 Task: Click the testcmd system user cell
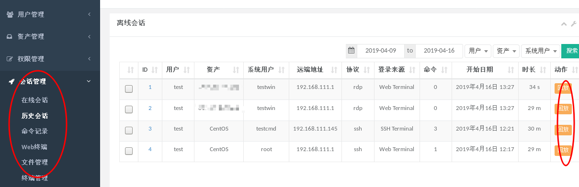(x=266, y=129)
